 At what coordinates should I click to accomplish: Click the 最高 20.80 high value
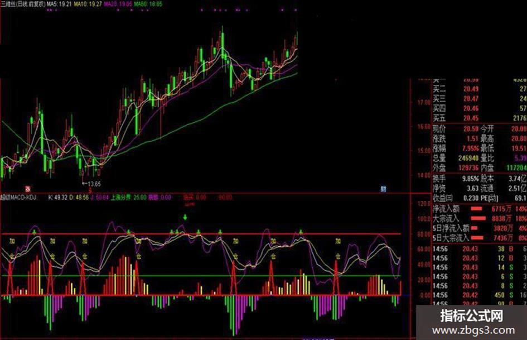point(519,138)
